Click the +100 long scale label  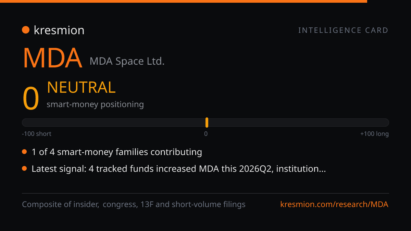coord(374,134)
